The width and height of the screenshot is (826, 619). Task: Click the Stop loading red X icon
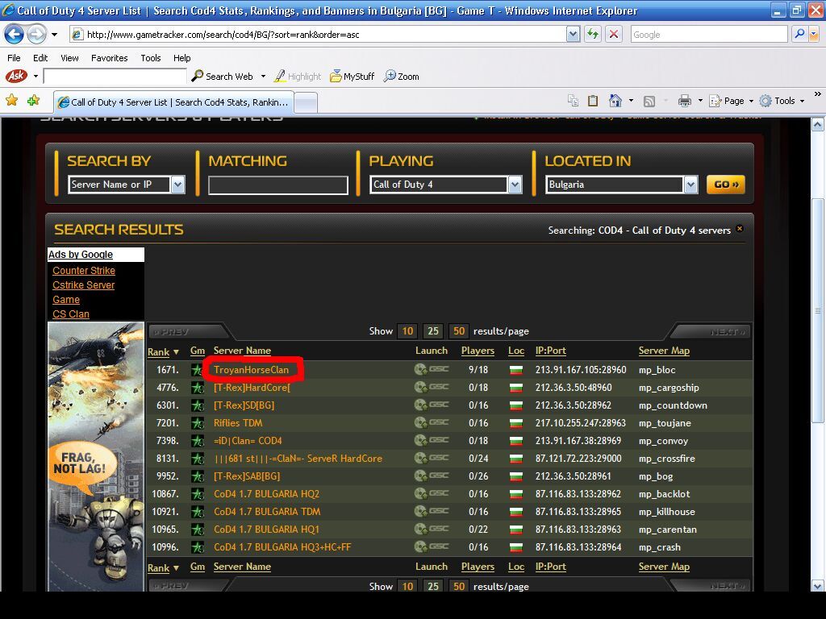coord(614,35)
